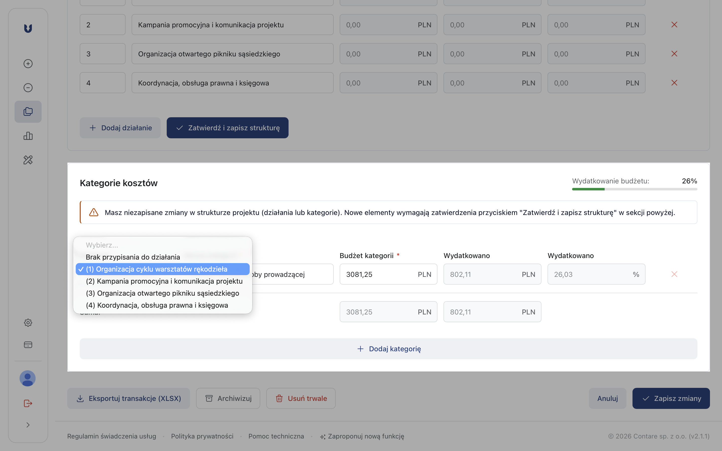722x451 pixels.
Task: Click the credit card billing icon
Action: pos(28,345)
